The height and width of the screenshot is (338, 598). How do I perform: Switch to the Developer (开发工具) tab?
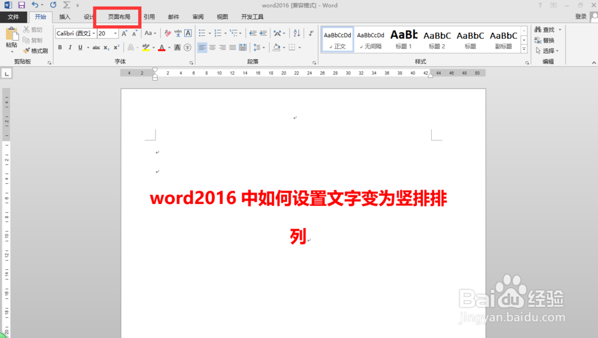[x=252, y=17]
